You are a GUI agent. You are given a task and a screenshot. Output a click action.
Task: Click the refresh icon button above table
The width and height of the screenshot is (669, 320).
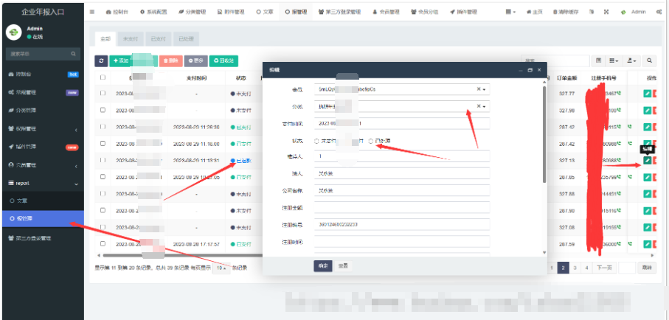pos(102,60)
